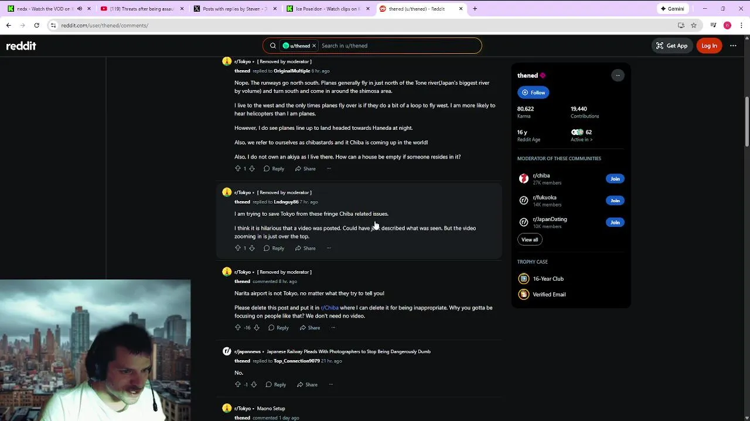Close the thened Reddit tab
This screenshot has height=421, width=750.
[461, 9]
